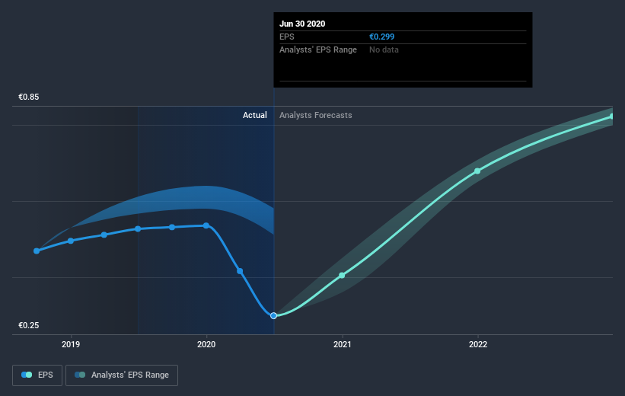The width and height of the screenshot is (625, 396).
Task: Select the Jun 30 2020 EPS data point
Action: click(273, 316)
